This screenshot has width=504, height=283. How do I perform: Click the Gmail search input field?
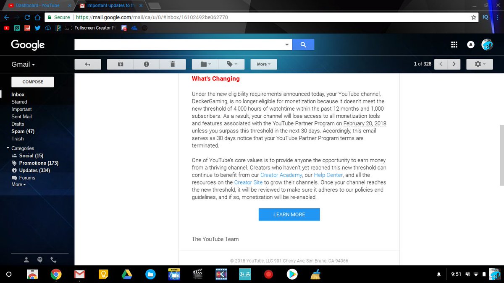pyautogui.click(x=179, y=45)
